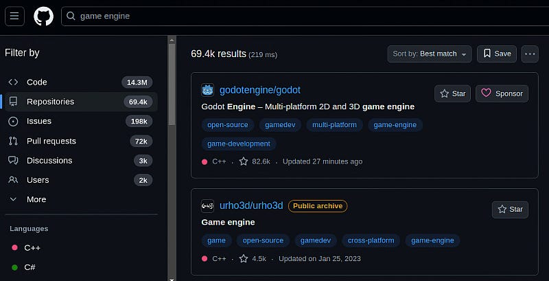
Task: Click the Pull requests branch icon
Action: coord(13,141)
